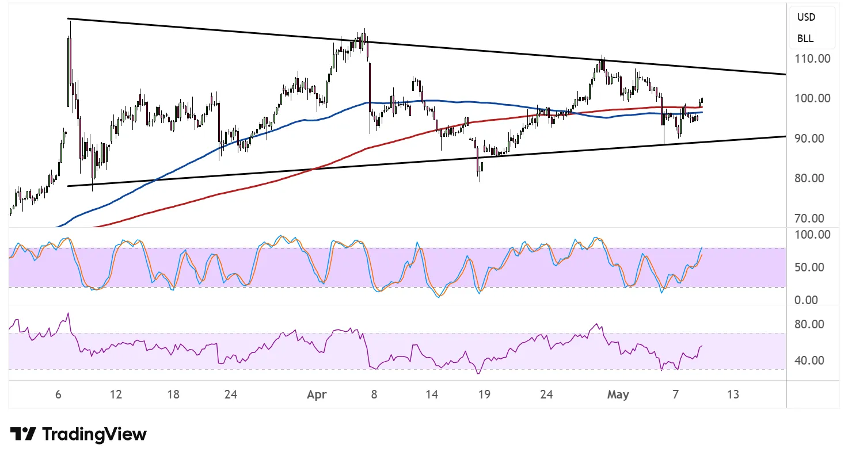Click the stochastic oscillator pane
Viewport: 848px width, 460px height.
397,267
